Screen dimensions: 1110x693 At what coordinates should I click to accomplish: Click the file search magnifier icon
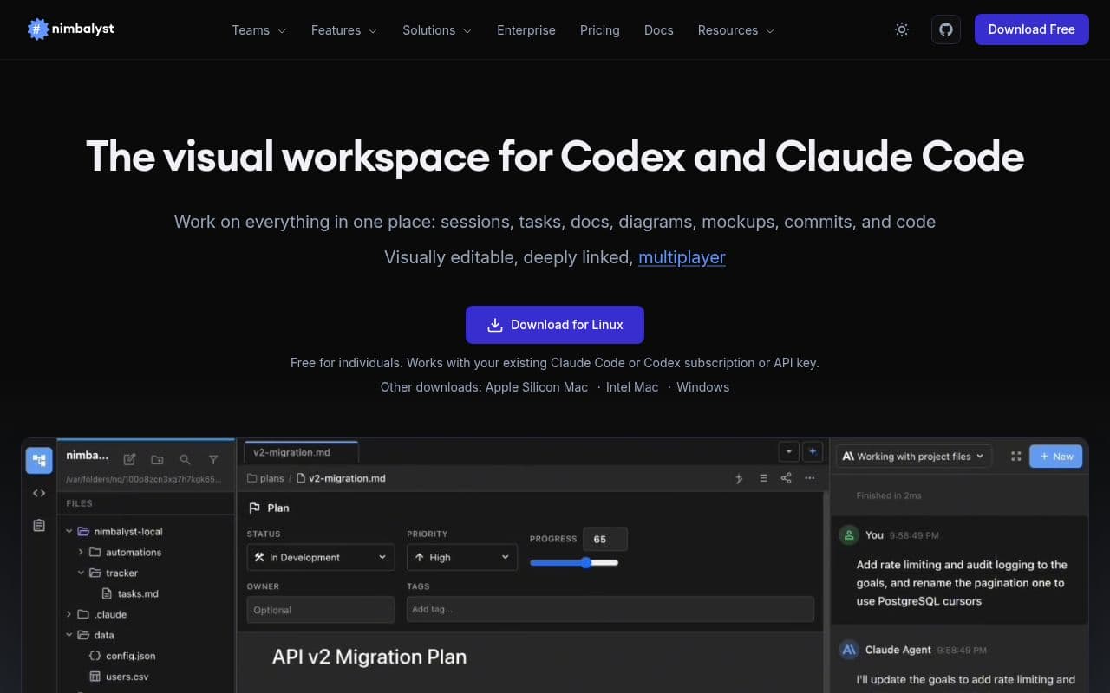coord(185,460)
